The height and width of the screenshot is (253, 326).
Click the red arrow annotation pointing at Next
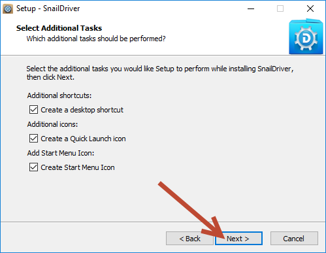pos(191,210)
